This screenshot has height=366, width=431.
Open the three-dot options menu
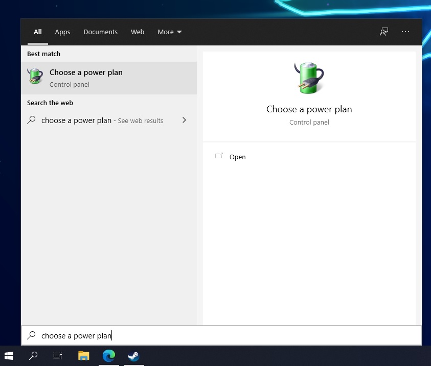point(405,32)
